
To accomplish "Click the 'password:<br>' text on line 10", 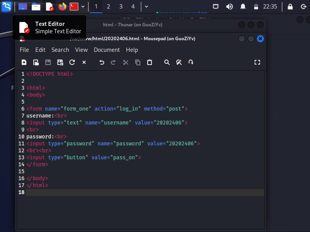I will 46,136.
